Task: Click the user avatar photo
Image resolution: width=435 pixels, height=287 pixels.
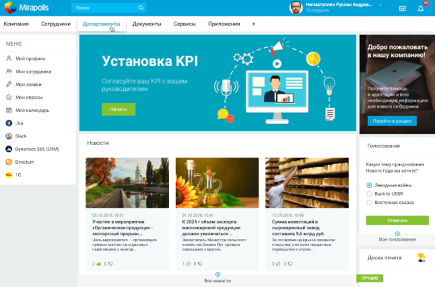Action: coord(296,8)
